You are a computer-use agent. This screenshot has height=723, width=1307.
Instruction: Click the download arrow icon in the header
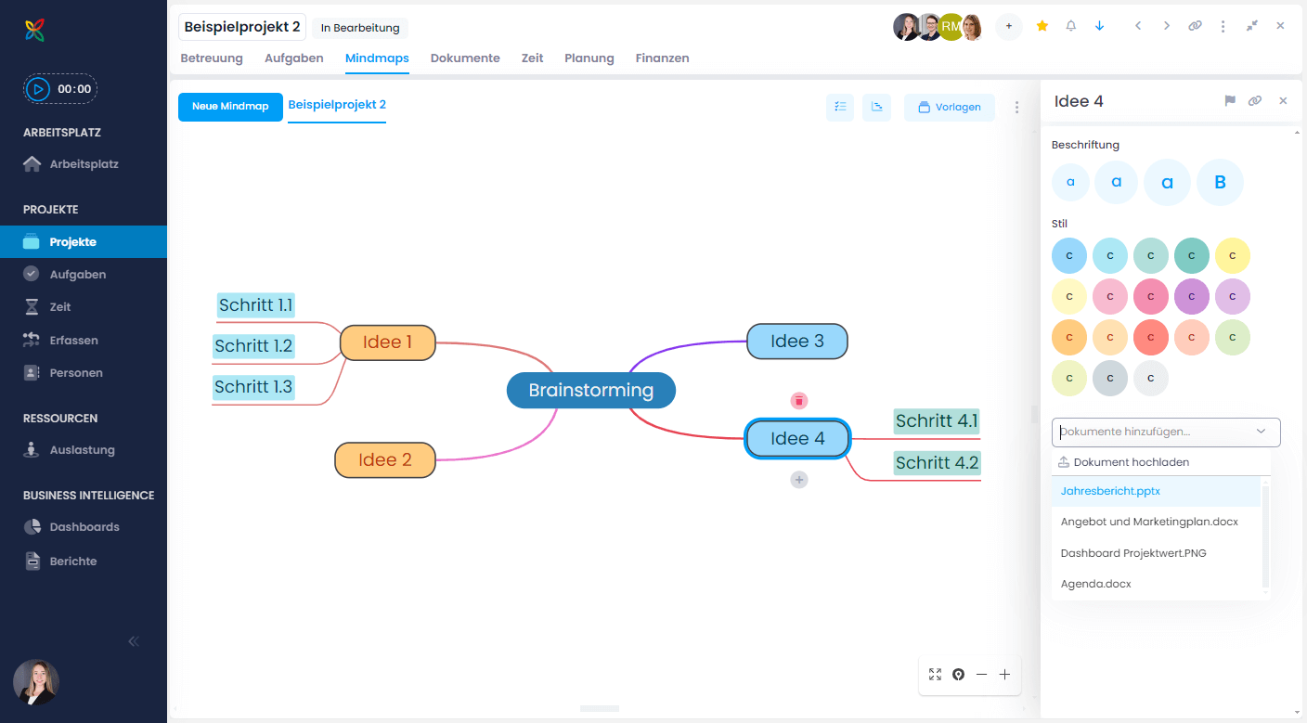coord(1099,26)
